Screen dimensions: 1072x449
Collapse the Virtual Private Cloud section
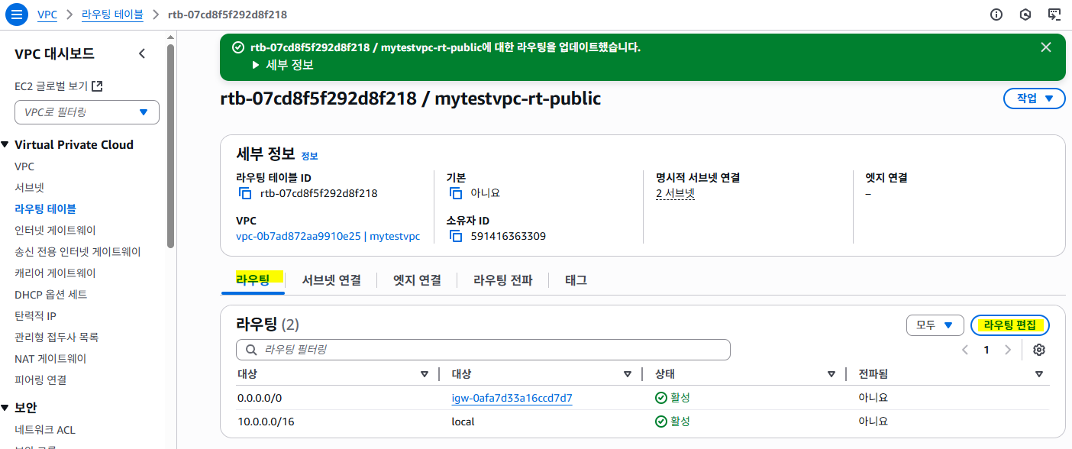(x=5, y=144)
